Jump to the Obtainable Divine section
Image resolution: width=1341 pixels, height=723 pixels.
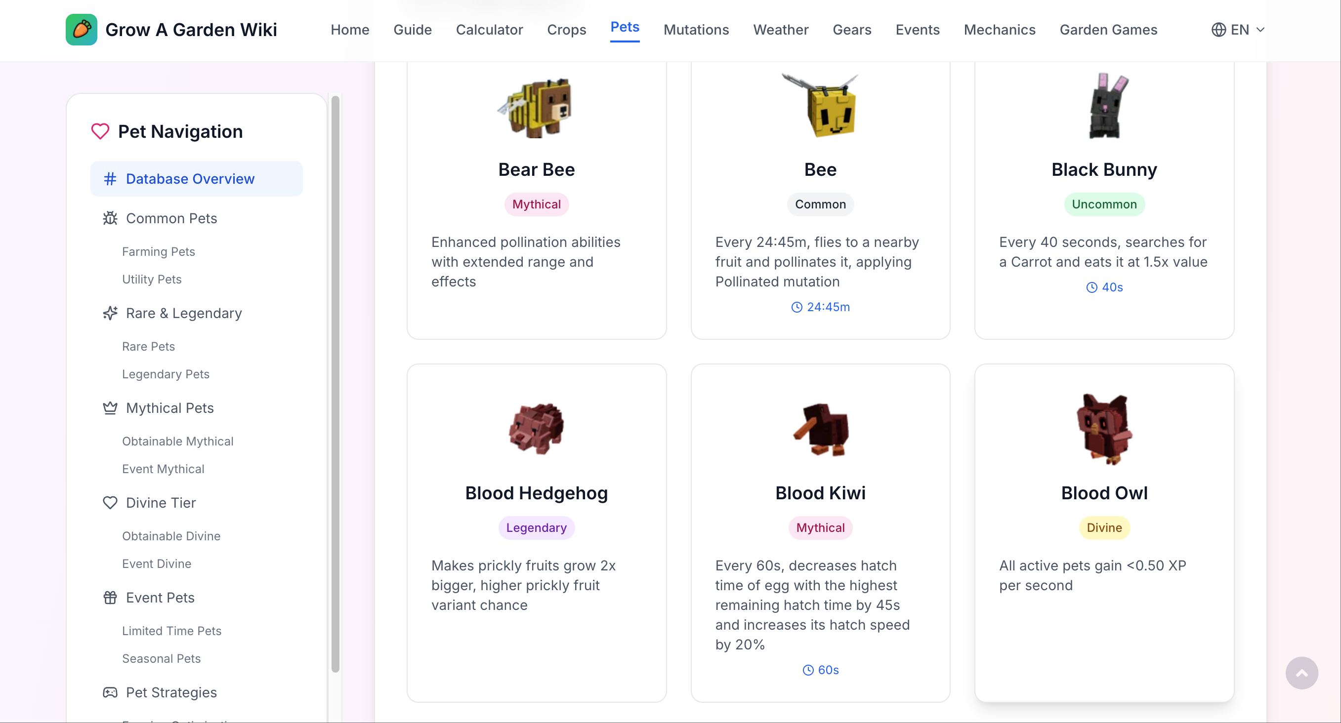pos(171,536)
